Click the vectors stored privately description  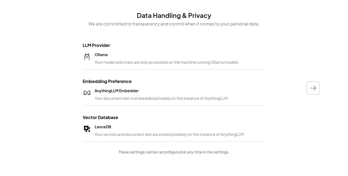[169, 134]
